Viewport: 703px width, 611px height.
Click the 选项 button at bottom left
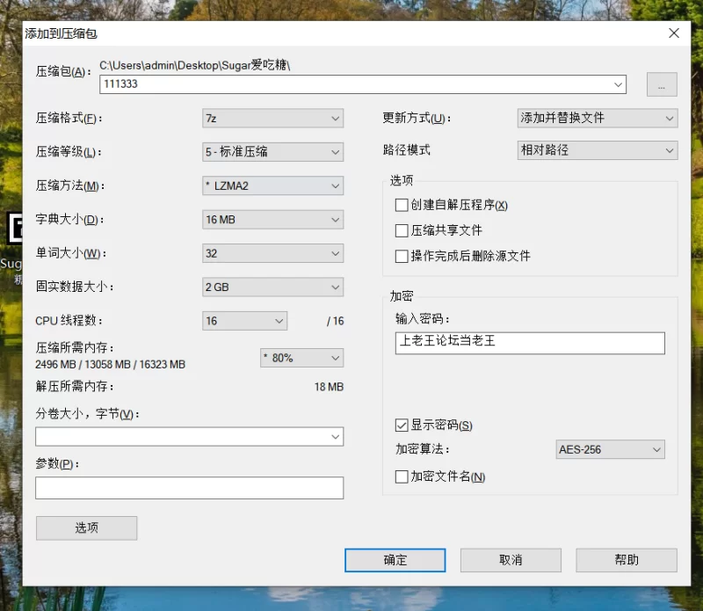[86, 527]
